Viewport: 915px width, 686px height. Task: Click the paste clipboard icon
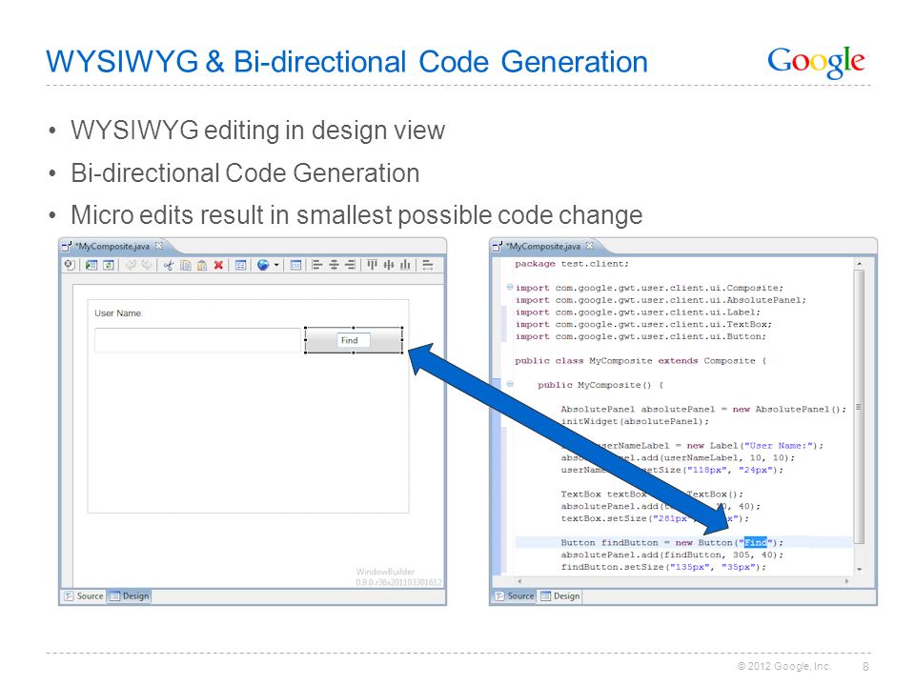pos(202,266)
